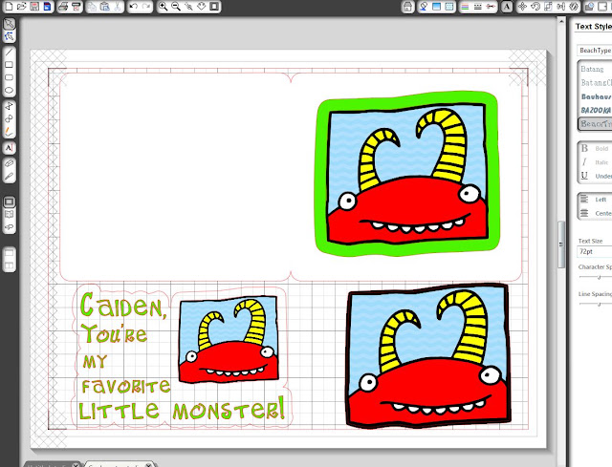612x467 pixels.
Task: Copy the selection using the Copy icon
Action: click(x=92, y=7)
